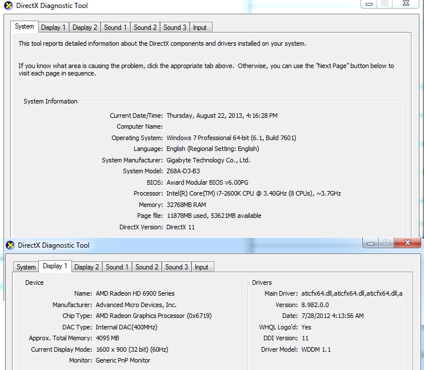Click the date value 'Thursday, August 22, 2013'
Screen dimensions: 424x370
tap(205, 116)
